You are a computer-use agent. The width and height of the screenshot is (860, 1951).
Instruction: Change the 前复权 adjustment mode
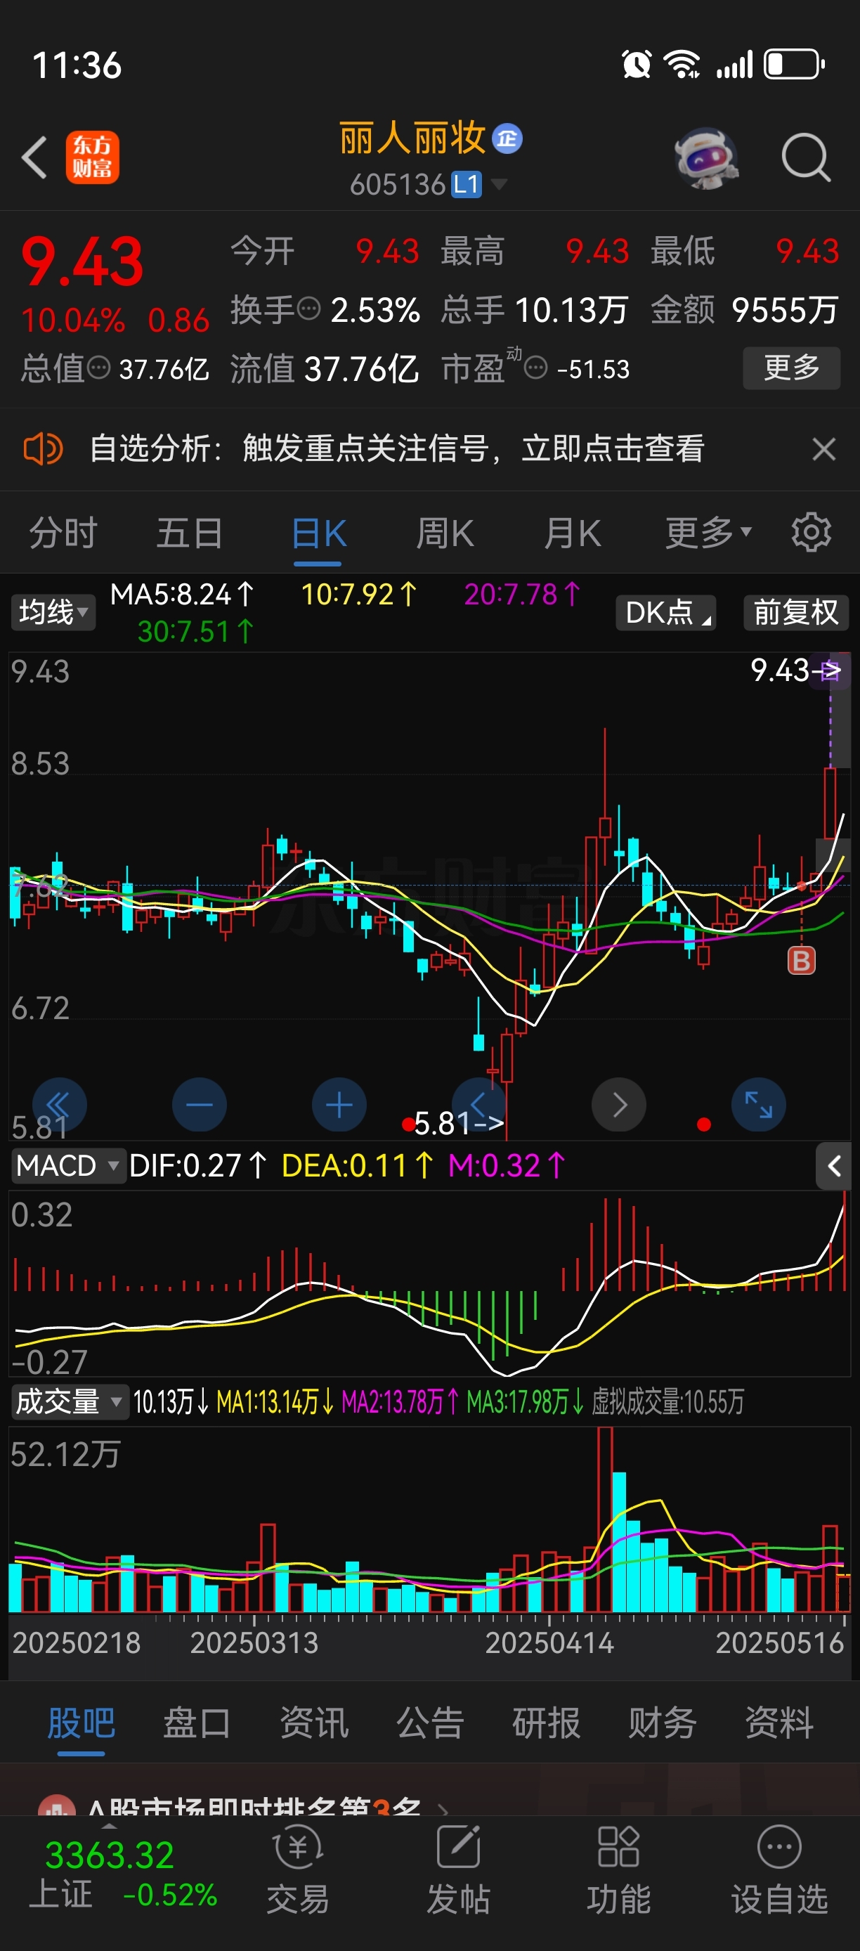[795, 612]
